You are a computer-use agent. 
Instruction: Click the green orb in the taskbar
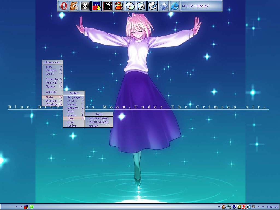[x=32, y=207]
